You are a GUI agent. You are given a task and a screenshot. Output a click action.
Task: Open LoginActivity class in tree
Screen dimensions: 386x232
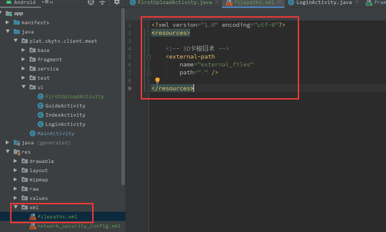[x=65, y=124]
